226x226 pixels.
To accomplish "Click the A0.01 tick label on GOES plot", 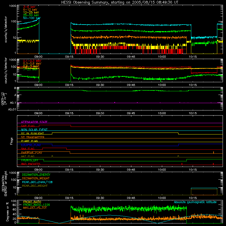I will (x=12, y=109).
